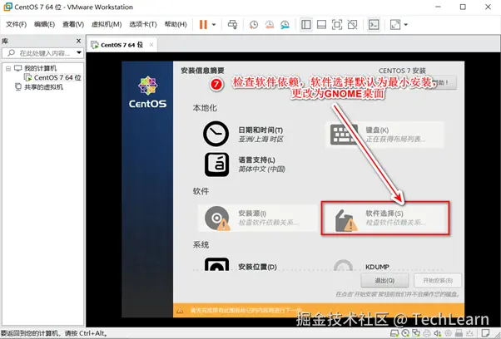Viewport: 501px width, 339px height.
Task: Open the 选项卡(T) menu
Action: 143,25
